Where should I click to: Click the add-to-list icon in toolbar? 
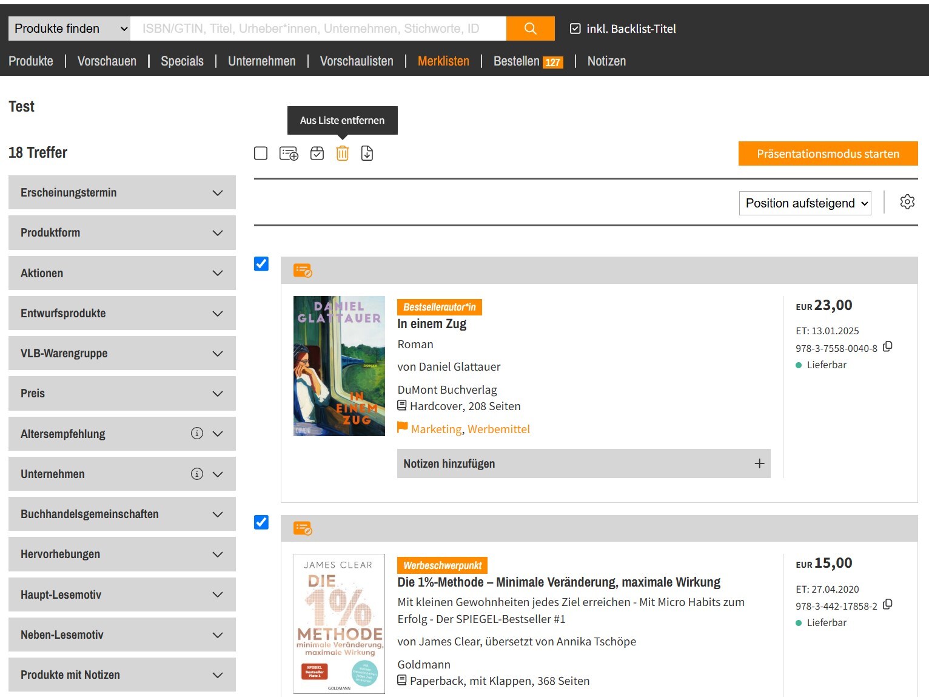(289, 153)
